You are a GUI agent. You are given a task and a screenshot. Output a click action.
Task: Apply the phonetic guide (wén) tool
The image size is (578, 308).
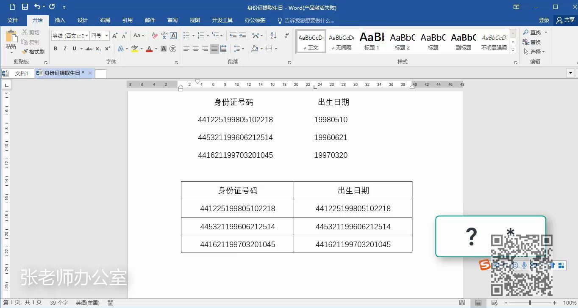click(x=164, y=35)
